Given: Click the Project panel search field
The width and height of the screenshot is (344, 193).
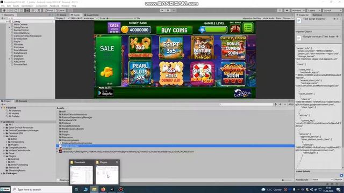Looking at the screenshot, I should 246,105.
